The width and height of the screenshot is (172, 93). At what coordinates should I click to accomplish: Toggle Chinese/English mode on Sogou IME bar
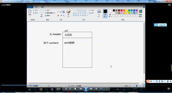pos(151,81)
